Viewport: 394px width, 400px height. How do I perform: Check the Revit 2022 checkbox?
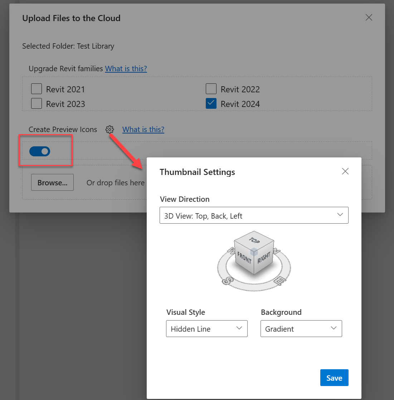coord(211,89)
